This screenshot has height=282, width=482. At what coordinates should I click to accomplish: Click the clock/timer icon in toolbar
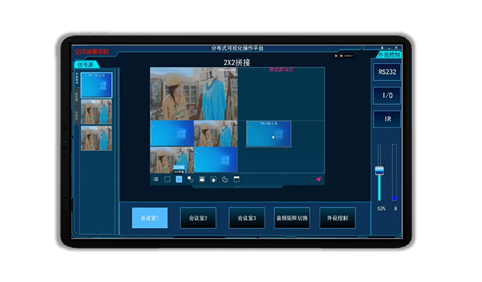click(x=225, y=179)
